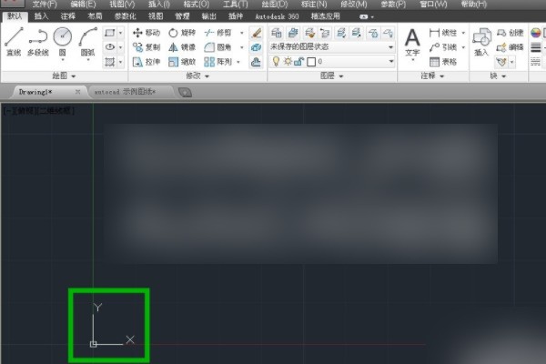546x364 pixels.
Task: Click the 插入 block insert button
Action: [481, 43]
